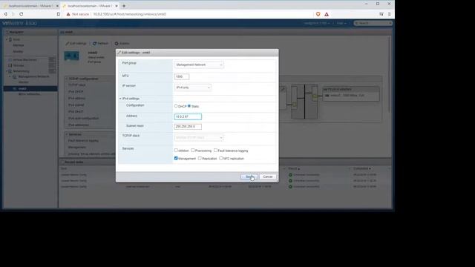Click the browser Back arrow
475x267 pixels.
click(x=5, y=14)
